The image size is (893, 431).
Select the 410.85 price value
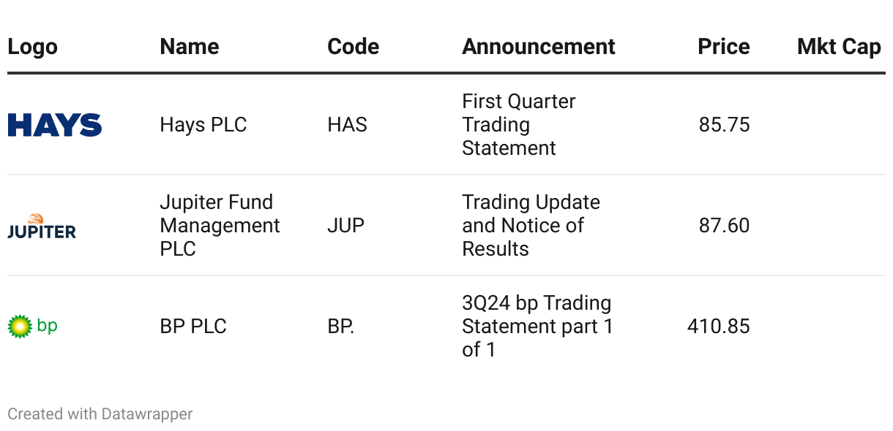(719, 326)
